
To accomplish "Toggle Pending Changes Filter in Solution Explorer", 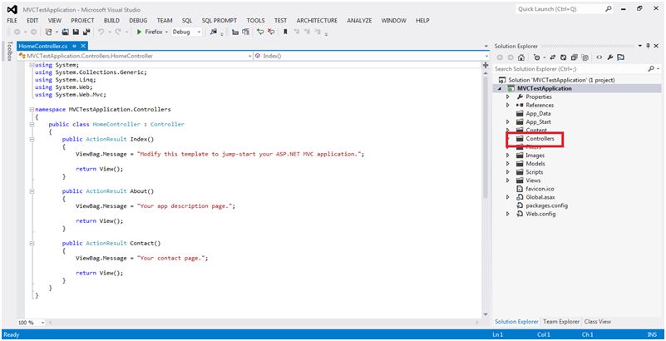I will tap(537, 57).
